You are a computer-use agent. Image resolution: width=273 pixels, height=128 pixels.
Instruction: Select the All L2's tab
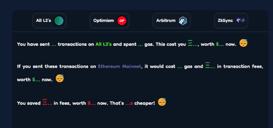pos(49,21)
